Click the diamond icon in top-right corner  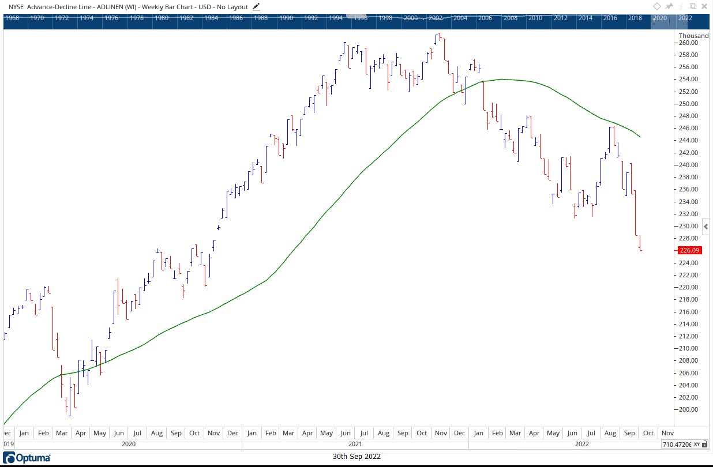(x=656, y=6)
